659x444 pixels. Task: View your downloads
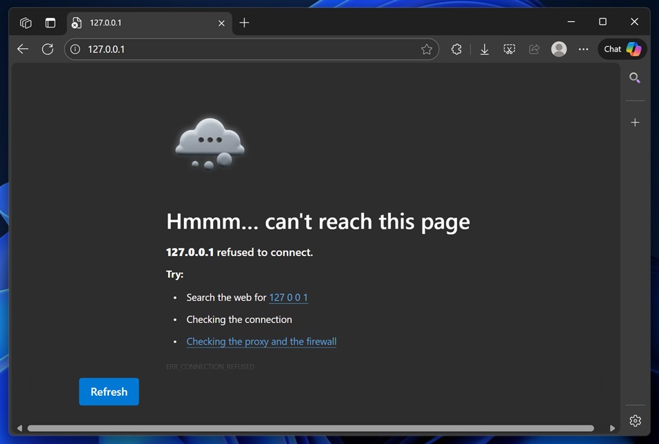(484, 49)
